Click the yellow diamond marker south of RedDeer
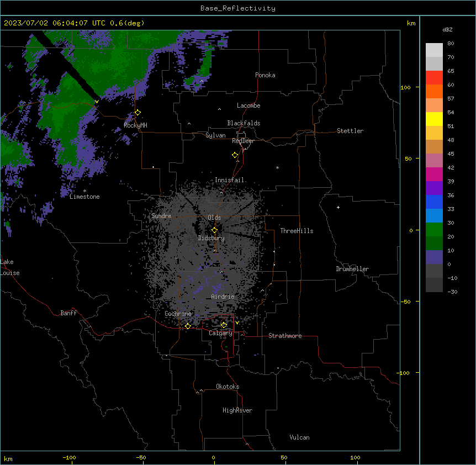Screen dimensions: 476x465 [x=235, y=155]
